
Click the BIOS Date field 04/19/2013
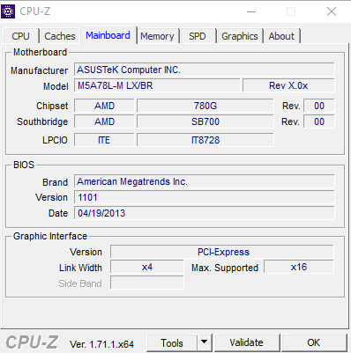pyautogui.click(x=205, y=213)
